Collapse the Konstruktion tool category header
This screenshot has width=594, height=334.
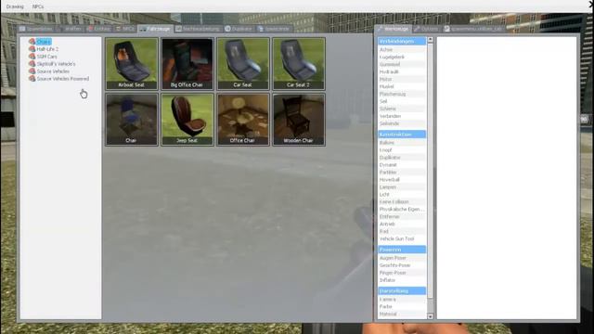click(402, 135)
